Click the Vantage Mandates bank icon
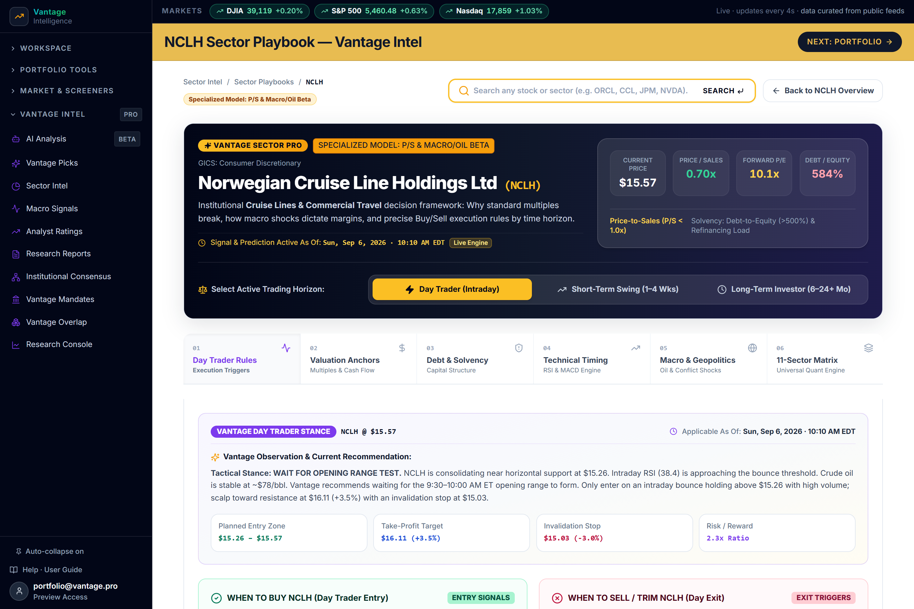The image size is (914, 609). [16, 300]
